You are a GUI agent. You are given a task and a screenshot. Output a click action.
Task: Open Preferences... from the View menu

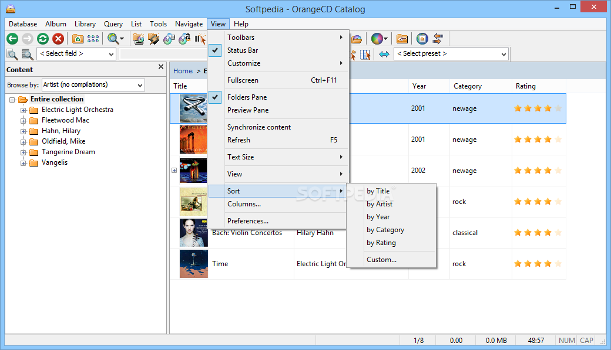click(278, 221)
